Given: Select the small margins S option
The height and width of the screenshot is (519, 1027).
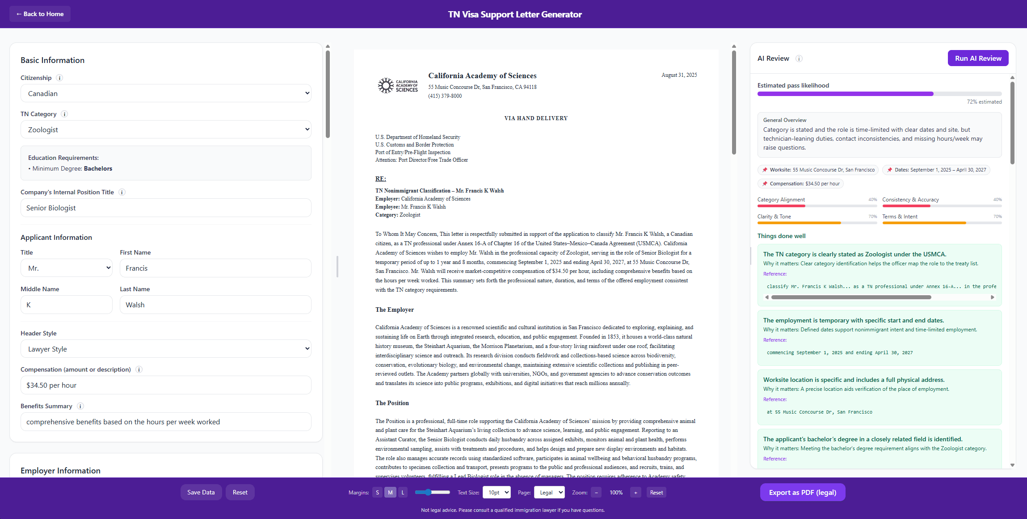Looking at the screenshot, I should pyautogui.click(x=378, y=492).
